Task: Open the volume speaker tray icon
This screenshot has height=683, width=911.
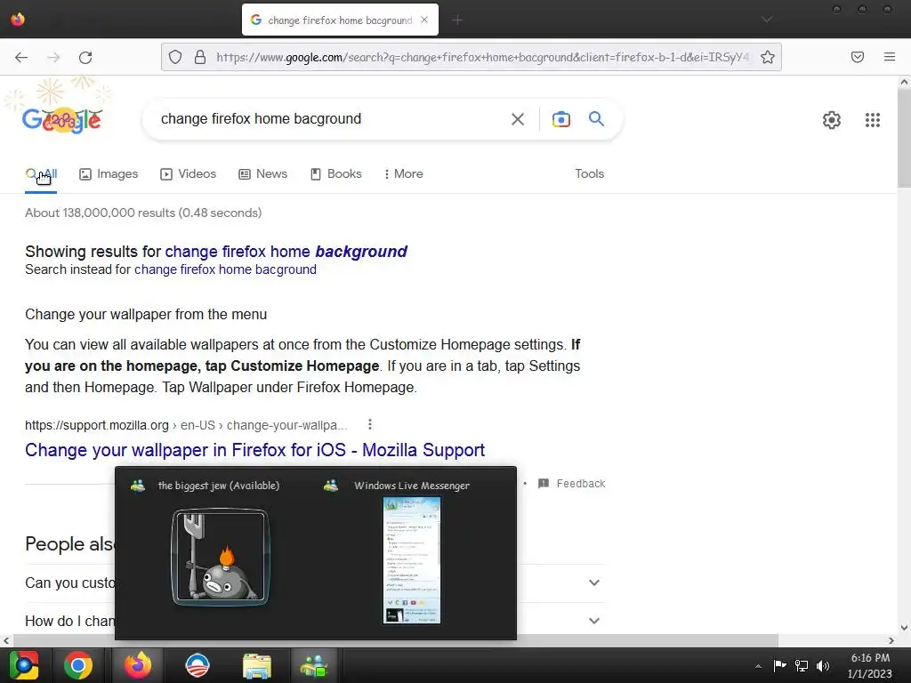Action: point(822,665)
